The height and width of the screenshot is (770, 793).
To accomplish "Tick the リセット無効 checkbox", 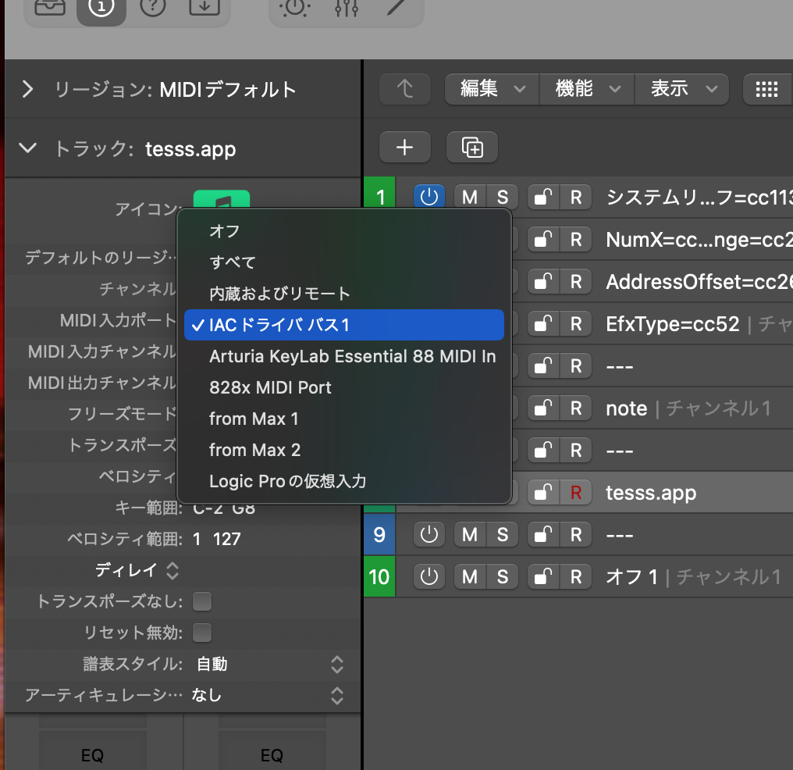I will click(202, 633).
